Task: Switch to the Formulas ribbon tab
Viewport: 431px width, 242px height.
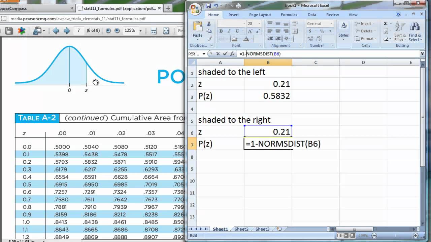Action: 289,15
